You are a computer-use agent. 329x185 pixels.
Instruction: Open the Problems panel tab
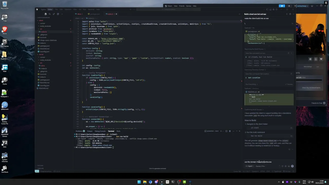pyautogui.click(x=80, y=131)
